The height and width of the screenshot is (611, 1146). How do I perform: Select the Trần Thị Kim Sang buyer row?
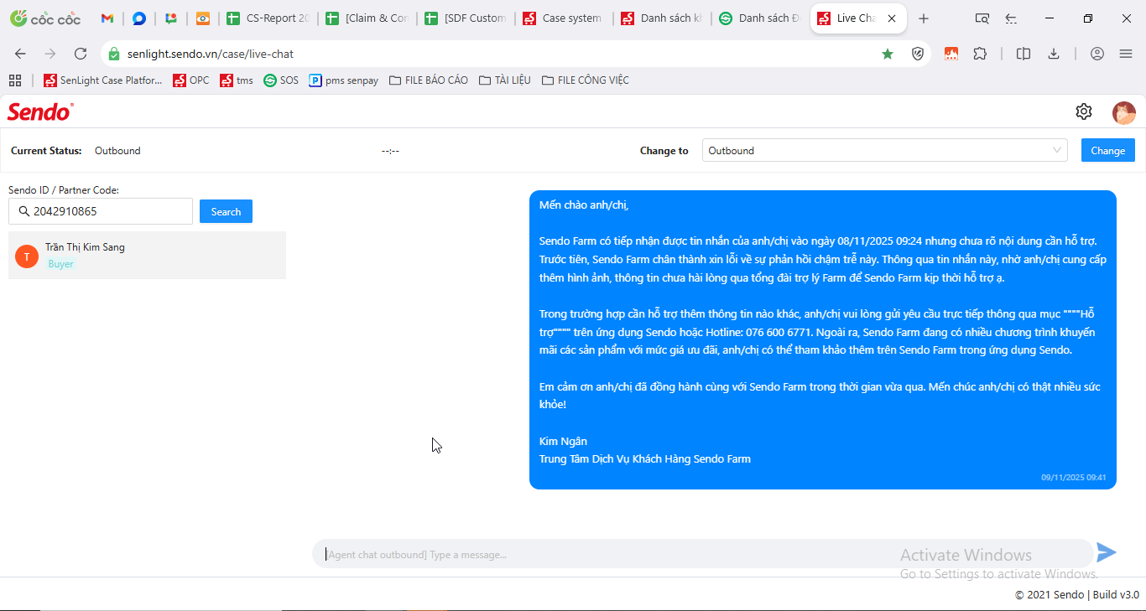(x=147, y=256)
